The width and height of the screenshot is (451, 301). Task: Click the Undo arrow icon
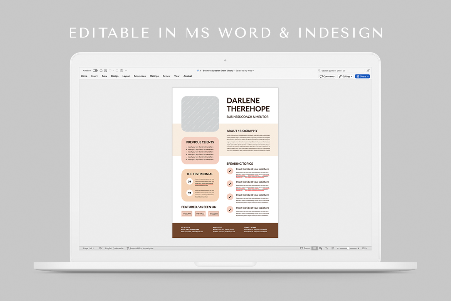110,71
